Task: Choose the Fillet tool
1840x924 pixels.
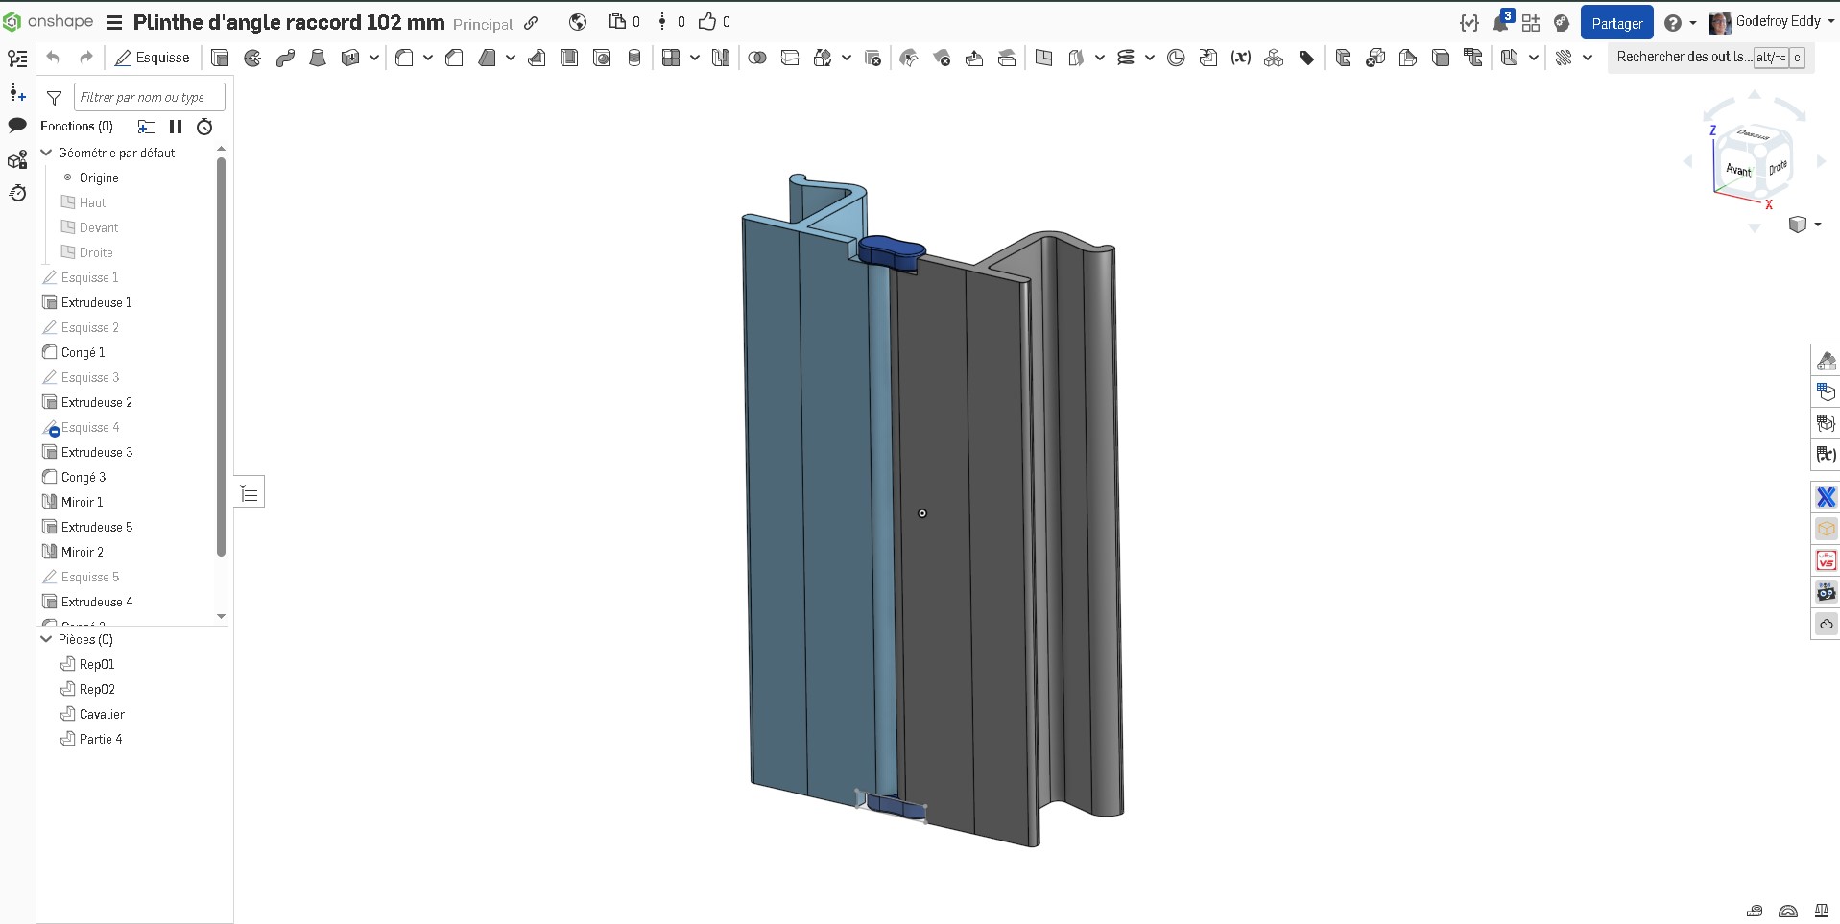Action: click(x=404, y=58)
